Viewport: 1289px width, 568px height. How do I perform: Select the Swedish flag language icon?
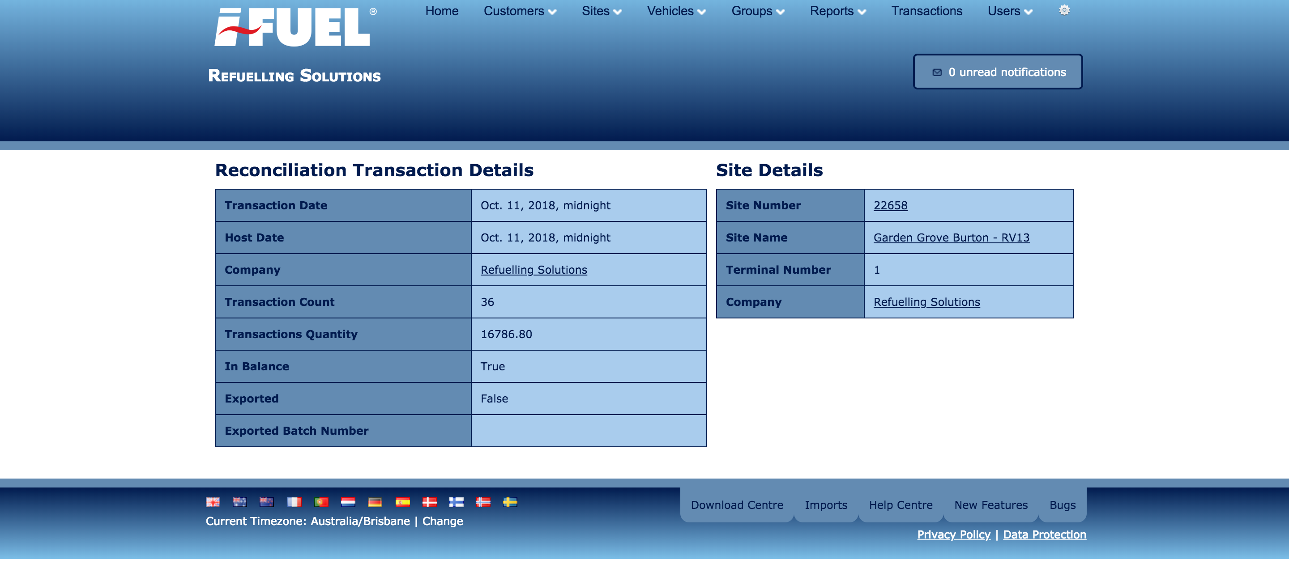510,502
